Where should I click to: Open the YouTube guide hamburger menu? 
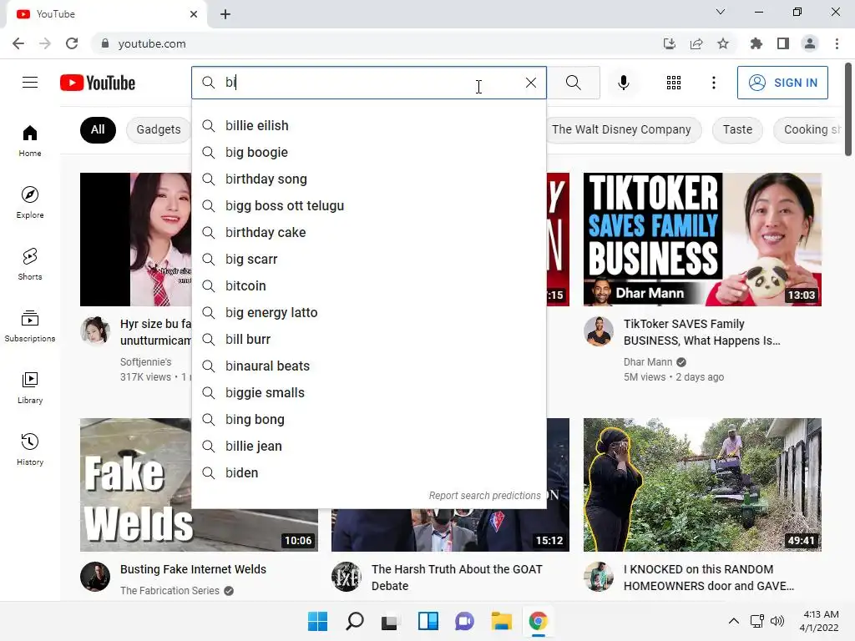[x=30, y=83]
